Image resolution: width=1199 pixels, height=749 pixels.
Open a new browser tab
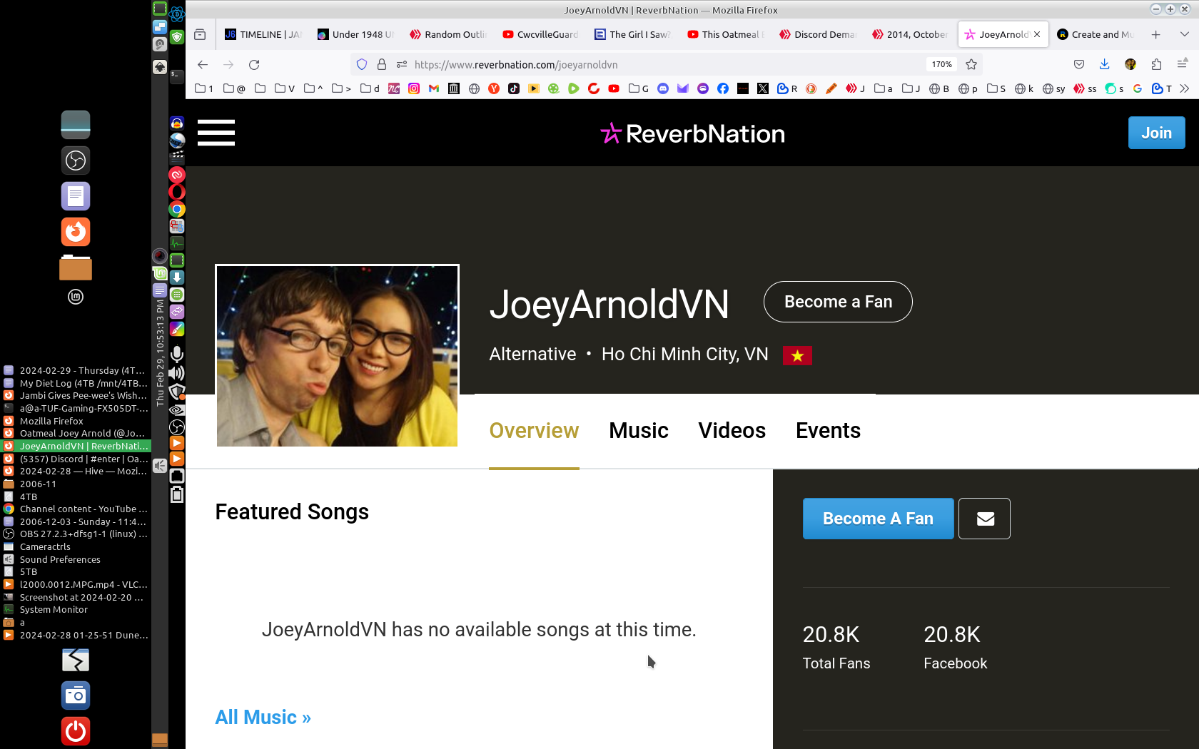[x=1155, y=34]
